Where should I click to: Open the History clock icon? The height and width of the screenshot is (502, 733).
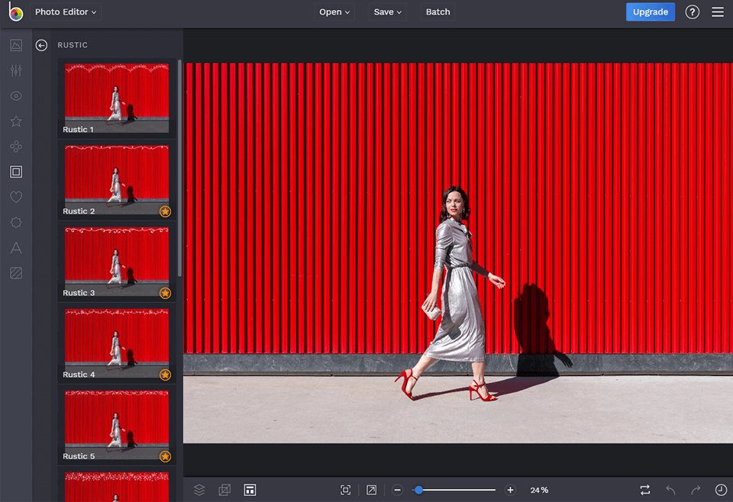pos(721,490)
